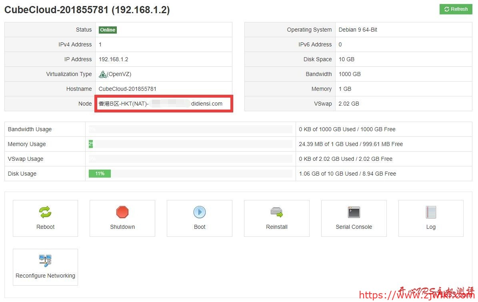Select the Reinstall drive icon
Viewport: 478px width, 302px height.
pyautogui.click(x=276, y=212)
